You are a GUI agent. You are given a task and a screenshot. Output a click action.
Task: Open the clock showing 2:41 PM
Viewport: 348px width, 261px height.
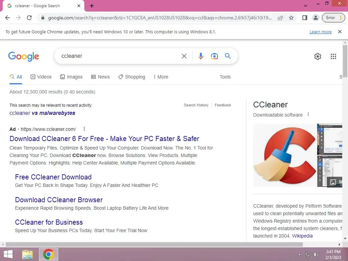(333, 255)
